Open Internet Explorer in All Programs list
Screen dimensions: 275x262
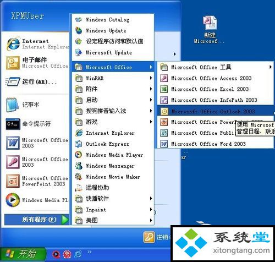point(113,133)
